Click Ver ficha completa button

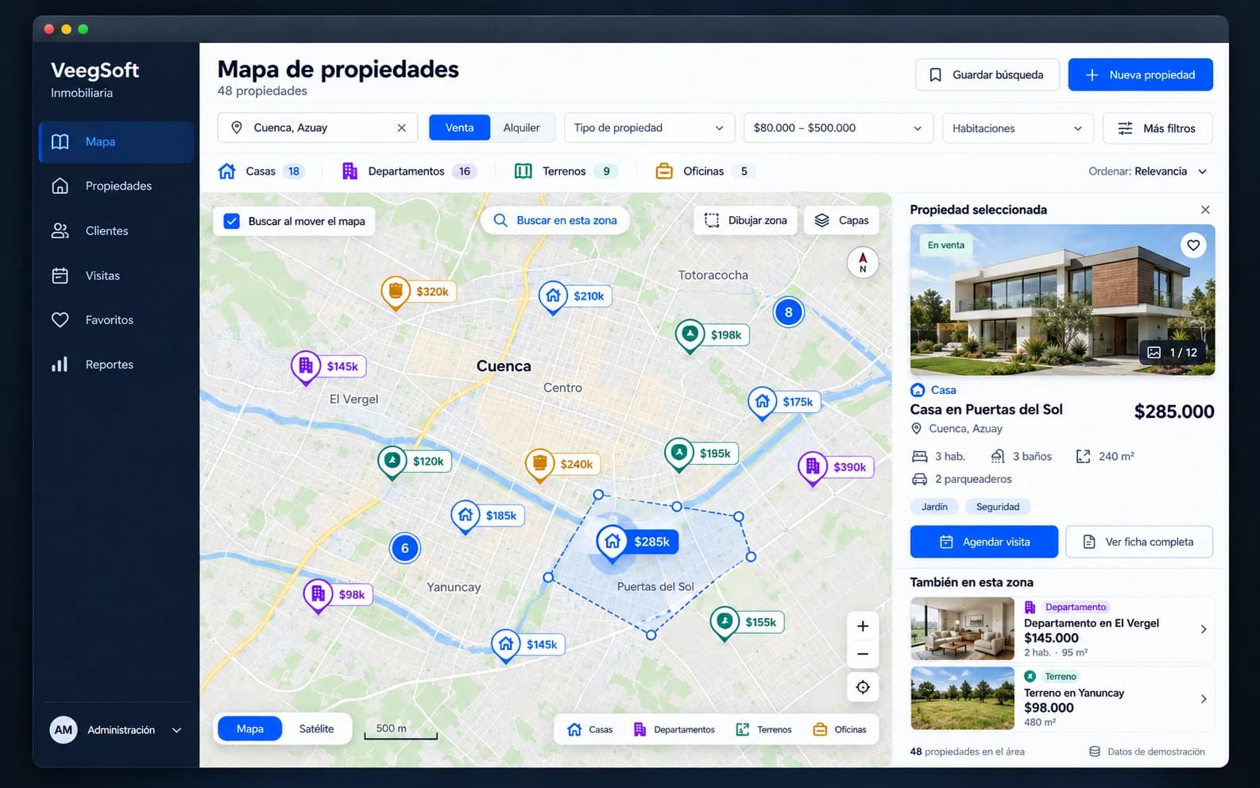1139,542
